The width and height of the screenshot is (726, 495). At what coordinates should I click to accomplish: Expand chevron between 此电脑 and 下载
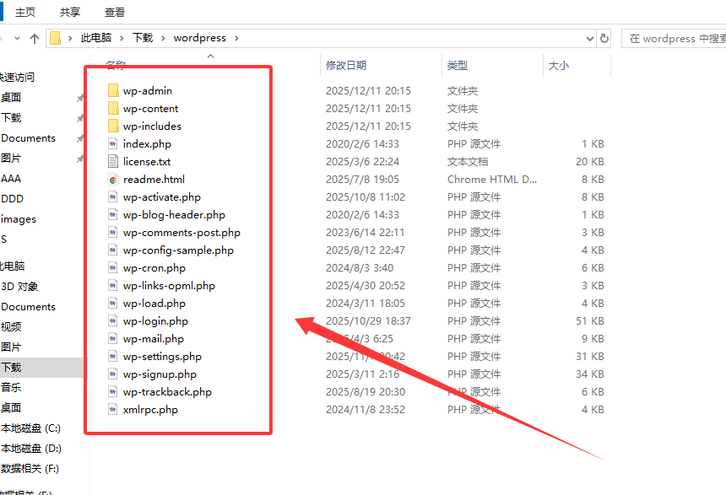(123, 38)
